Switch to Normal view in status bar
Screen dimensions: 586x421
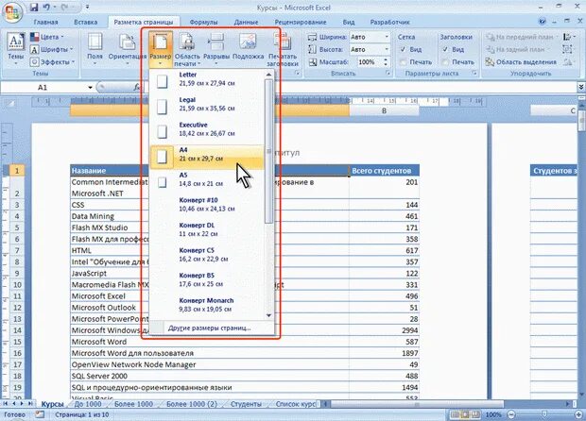(455, 414)
